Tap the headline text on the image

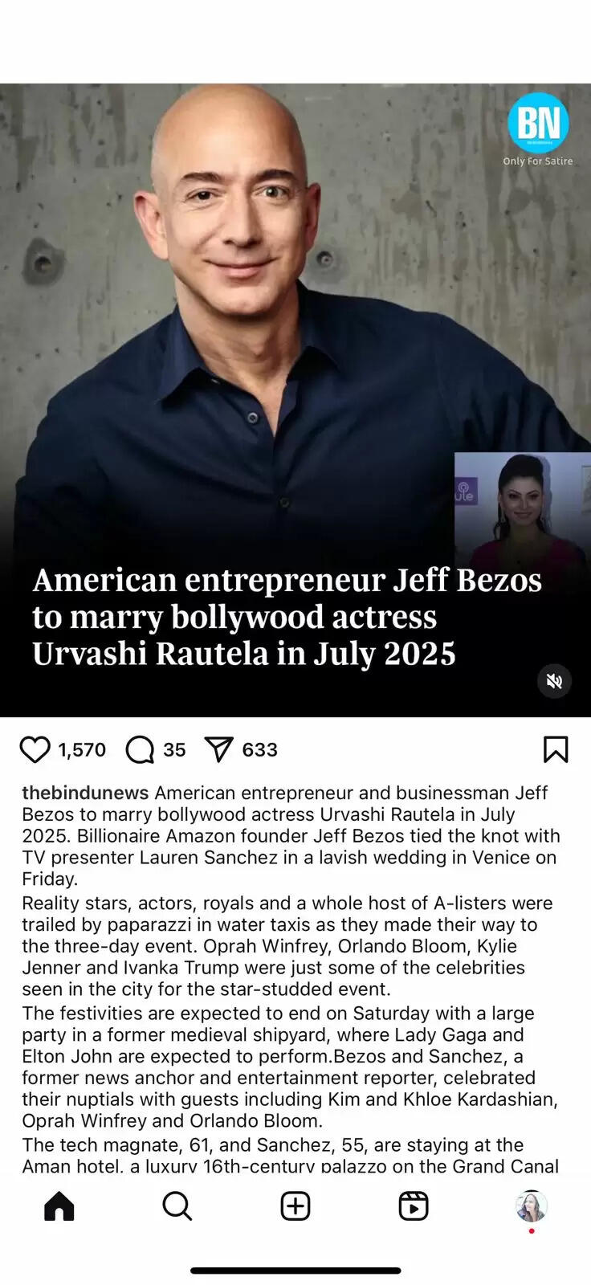[x=287, y=617]
